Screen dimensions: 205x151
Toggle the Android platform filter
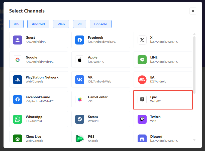(38, 24)
